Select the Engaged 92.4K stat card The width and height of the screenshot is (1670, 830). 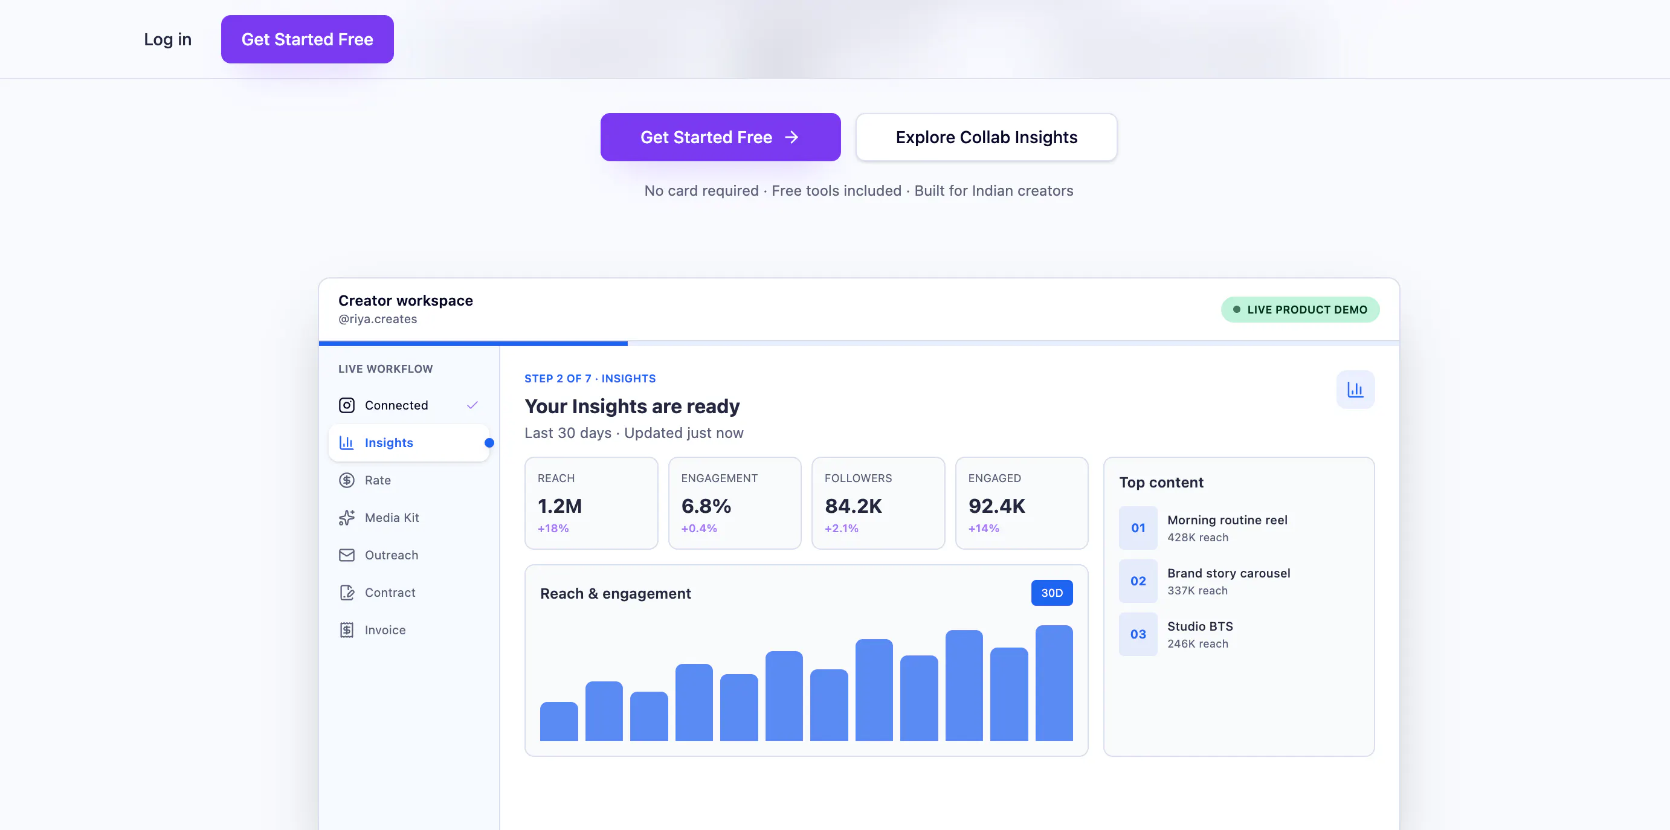click(x=1022, y=503)
